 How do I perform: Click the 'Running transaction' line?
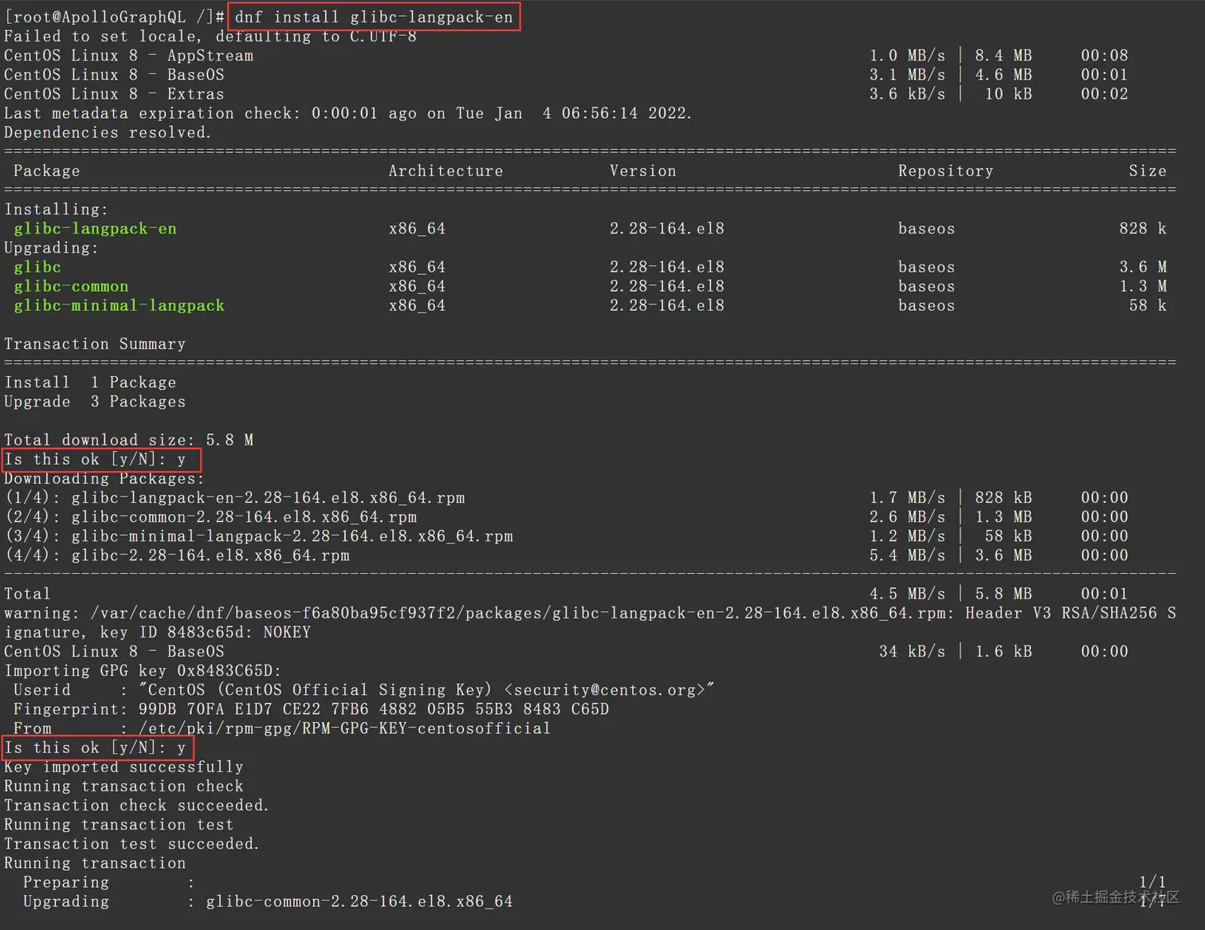pos(95,863)
